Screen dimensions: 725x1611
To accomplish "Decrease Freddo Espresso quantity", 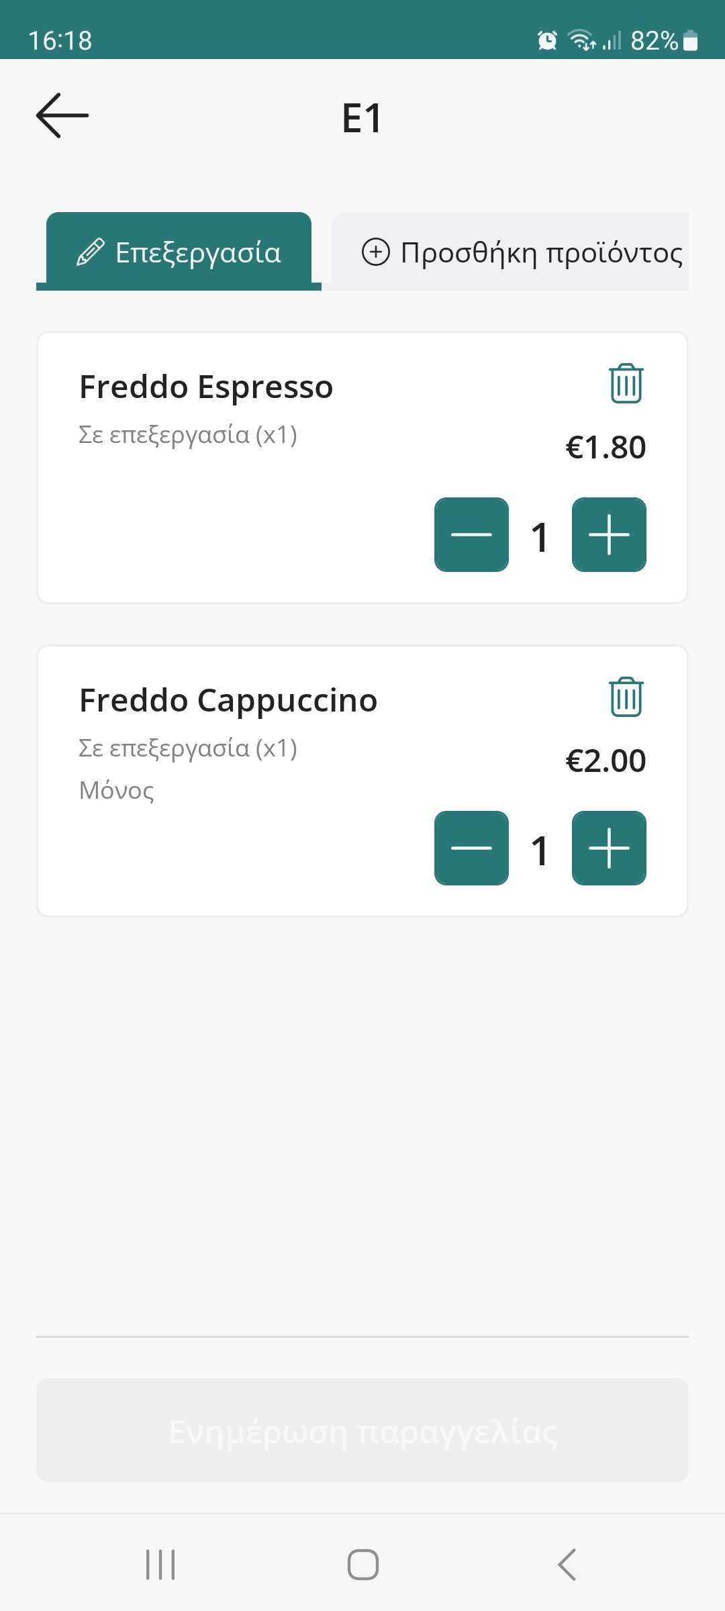I will click(x=471, y=535).
